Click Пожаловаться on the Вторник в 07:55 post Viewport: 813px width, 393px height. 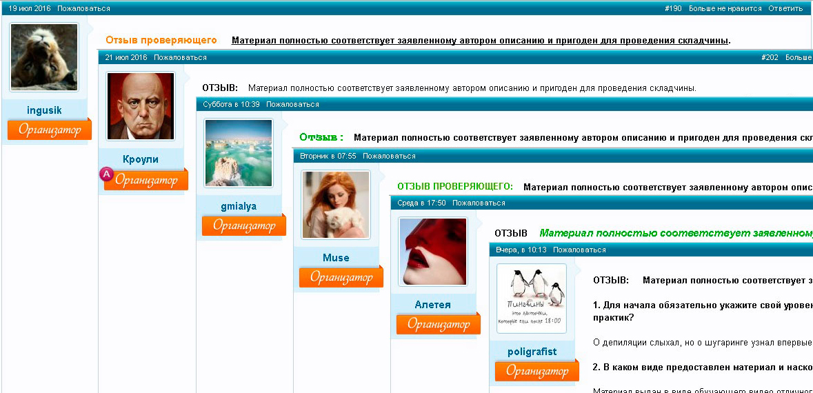point(389,156)
